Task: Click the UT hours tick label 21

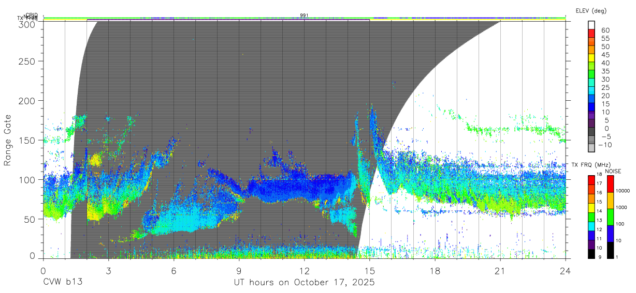Action: (x=500, y=270)
